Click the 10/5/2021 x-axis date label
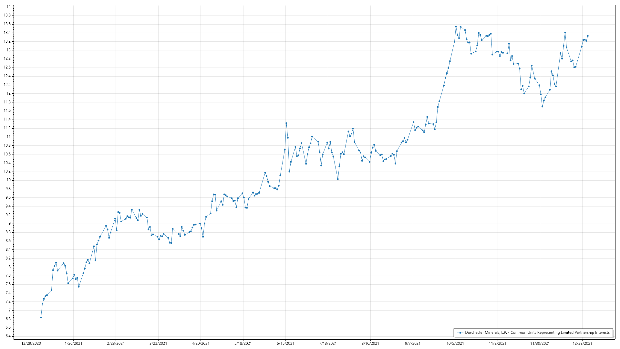620x349 pixels. (455, 344)
